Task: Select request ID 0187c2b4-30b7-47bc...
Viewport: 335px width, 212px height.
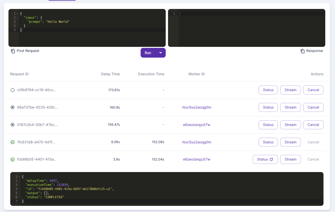Action: pyautogui.click(x=37, y=125)
